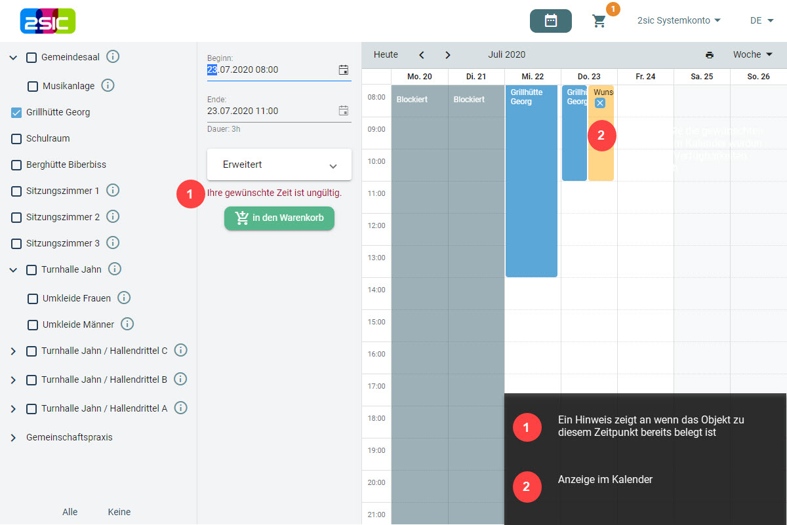Viewport: 787px width, 525px height.
Task: Uncheck the Grillhütte Georg checkbox
Action: pos(17,113)
